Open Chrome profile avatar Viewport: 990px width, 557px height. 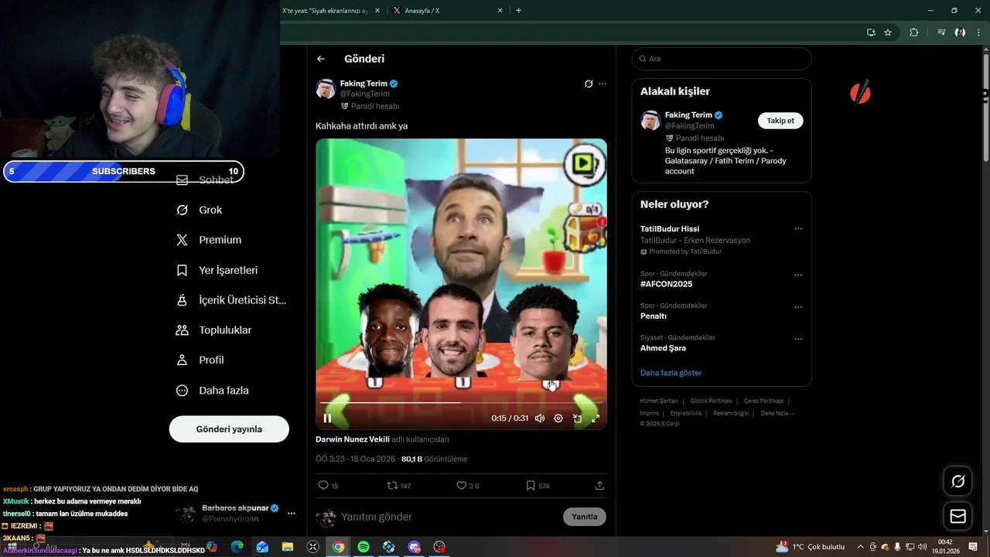960,32
